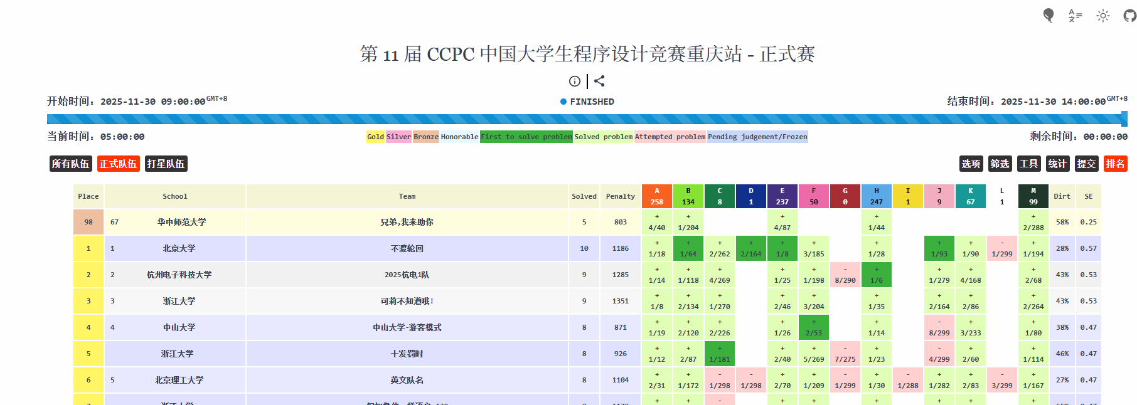Screen dimensions: 1137x405
Task: Click the balloon icon in top bar
Action: pos(1048,16)
